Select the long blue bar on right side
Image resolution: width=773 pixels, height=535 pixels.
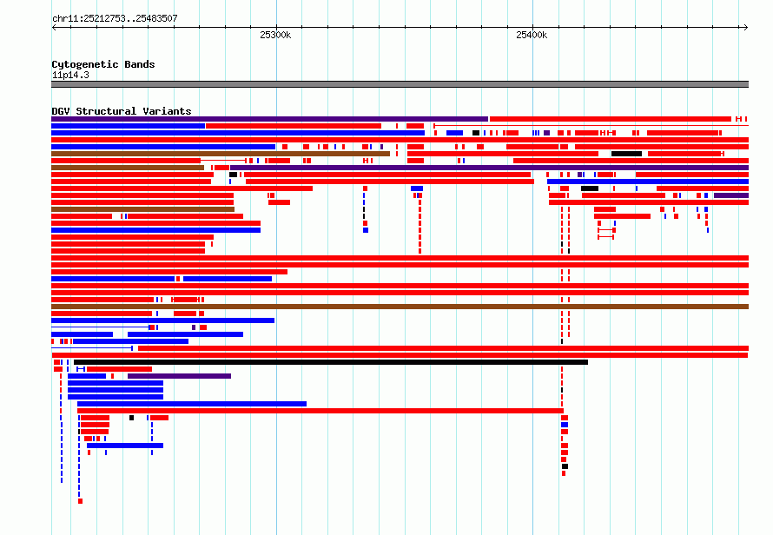648,182
